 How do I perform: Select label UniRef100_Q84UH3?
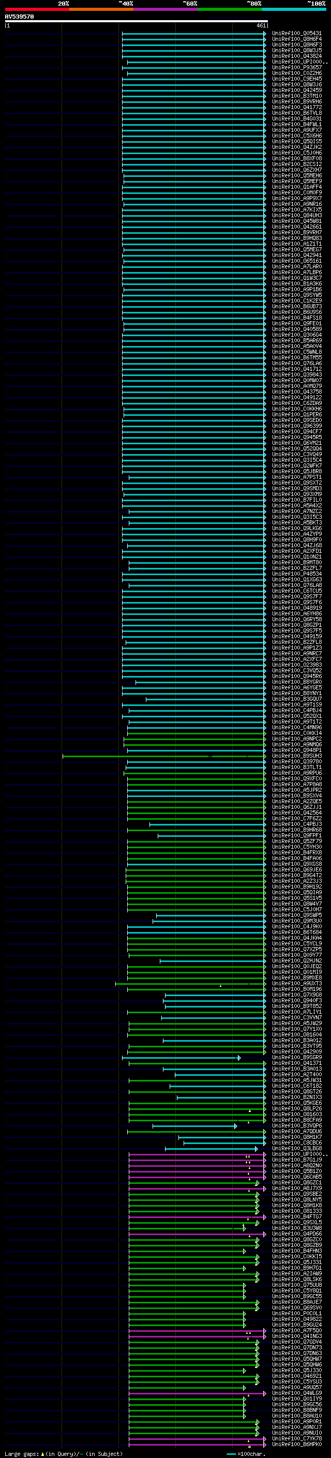[x=296, y=215]
